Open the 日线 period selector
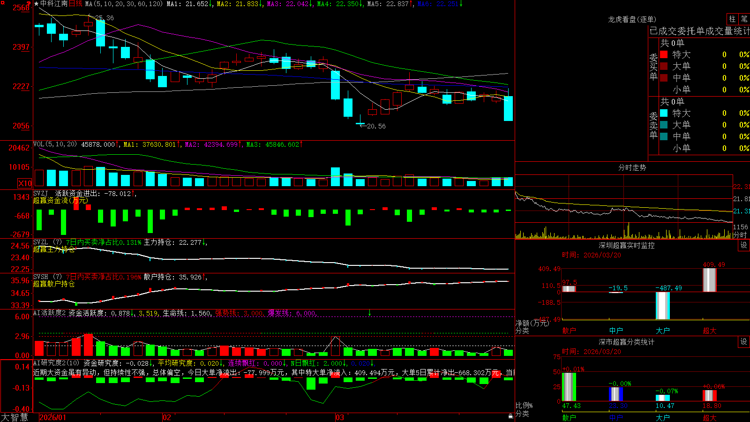Viewport: 750px width, 422px height. click(x=75, y=4)
